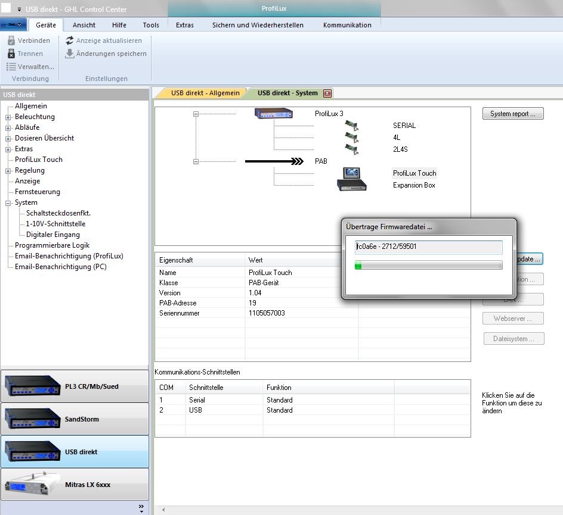Select Digitaler Eingang in the tree
Viewport: 563px width, 515px height.
click(x=53, y=235)
